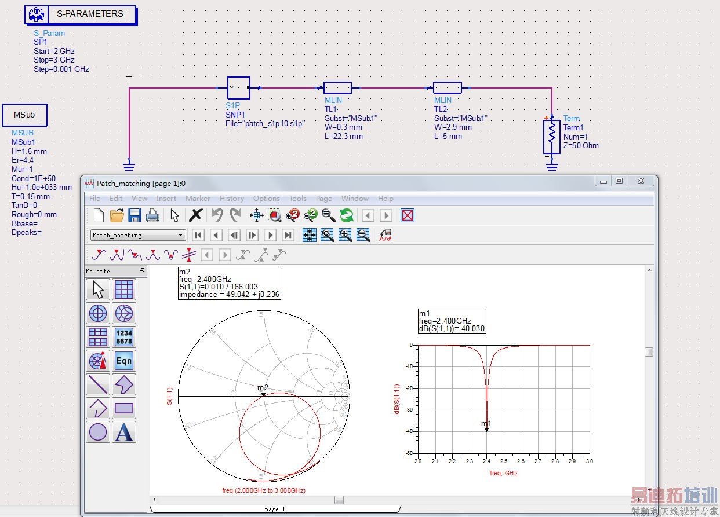
Task: Insert a new peak marker
Action: point(117,255)
